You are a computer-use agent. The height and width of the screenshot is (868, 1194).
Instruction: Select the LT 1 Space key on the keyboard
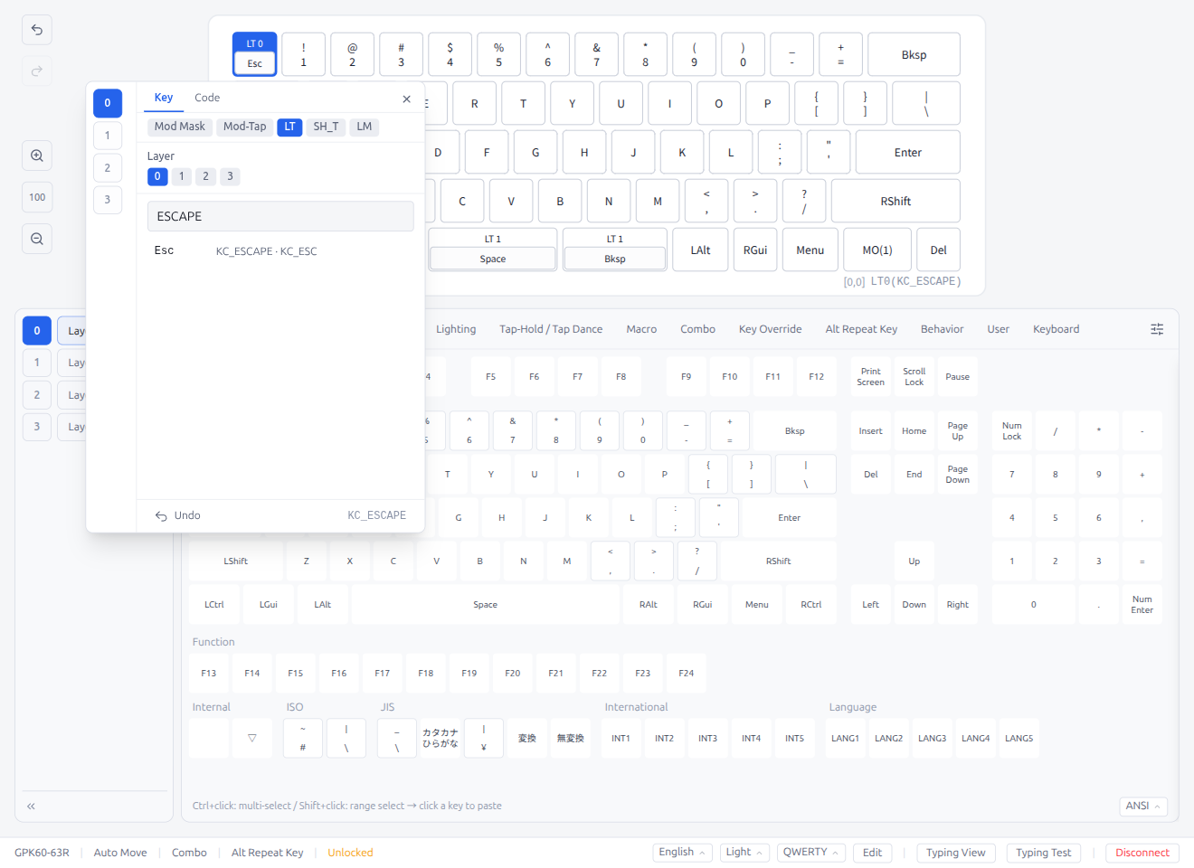click(x=493, y=250)
